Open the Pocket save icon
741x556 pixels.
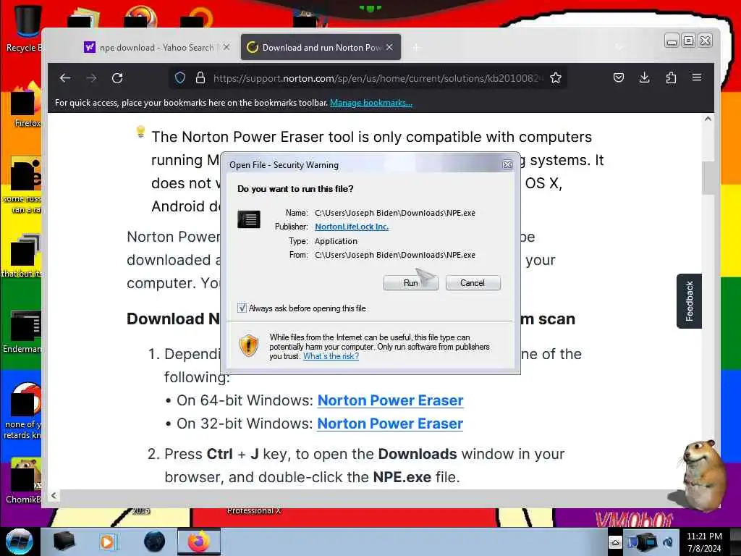(619, 77)
